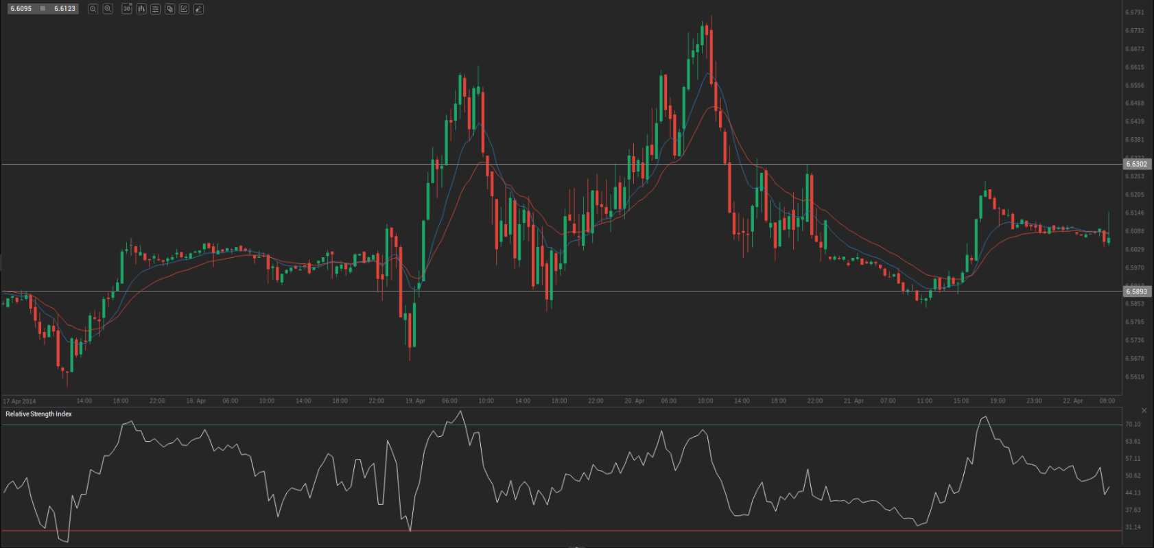Select the 6.5893 horizontal line price tag

[1136, 291]
